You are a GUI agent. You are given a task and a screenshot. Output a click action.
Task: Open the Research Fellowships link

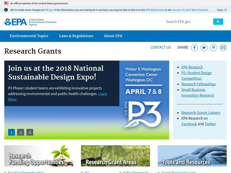click(x=198, y=84)
